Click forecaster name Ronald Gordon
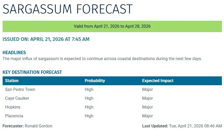Image resolution: width=224 pixels, height=130 pixels. (x=38, y=126)
